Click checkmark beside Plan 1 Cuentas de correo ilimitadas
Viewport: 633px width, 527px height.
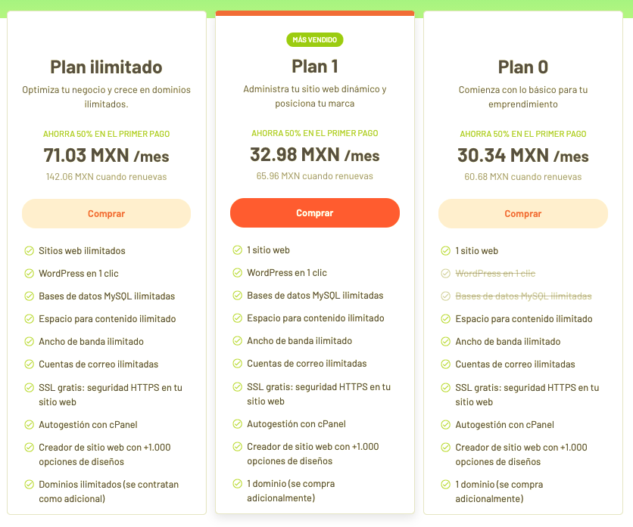pyautogui.click(x=238, y=363)
